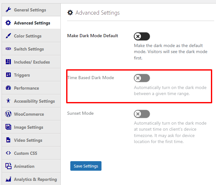Open the Analytics & Reporting section
The width and height of the screenshot is (216, 185).
click(31, 179)
